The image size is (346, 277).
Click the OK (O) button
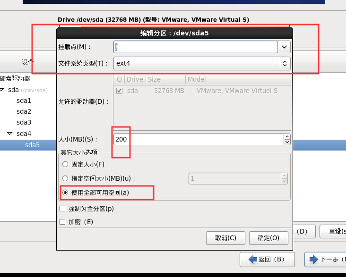(268, 238)
